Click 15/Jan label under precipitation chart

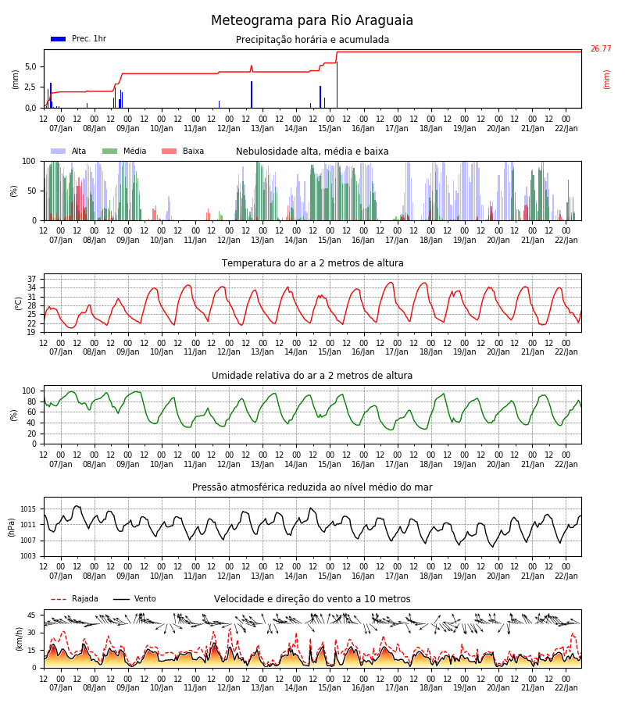coord(330,128)
